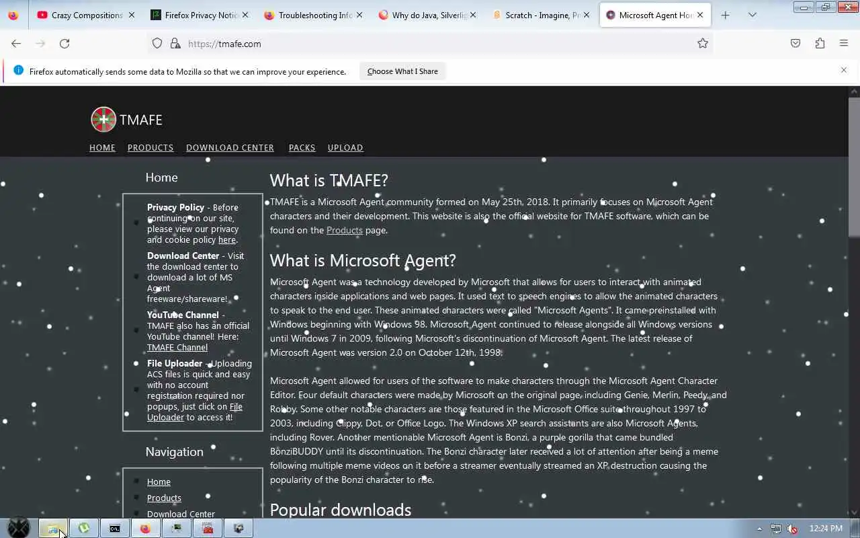The image size is (860, 538).
Task: Click the Firefox icon in the taskbar
Action: (146, 529)
